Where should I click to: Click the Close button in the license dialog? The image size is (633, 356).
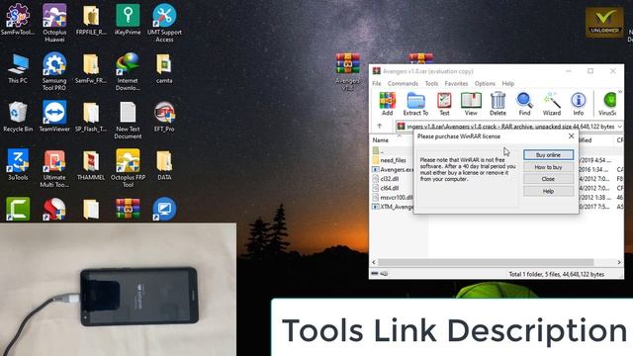[x=548, y=179]
